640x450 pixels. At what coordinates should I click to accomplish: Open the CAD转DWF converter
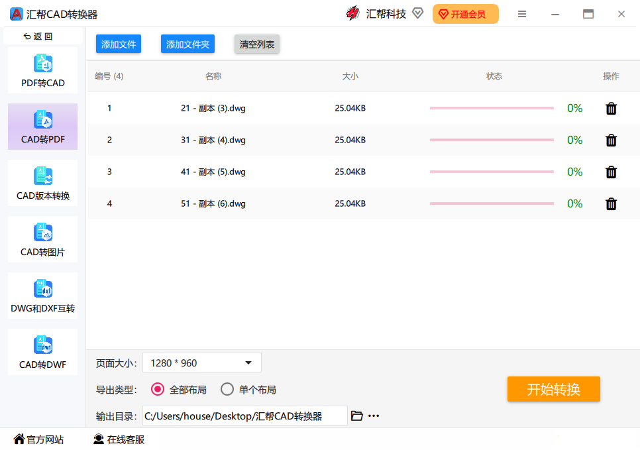point(42,352)
